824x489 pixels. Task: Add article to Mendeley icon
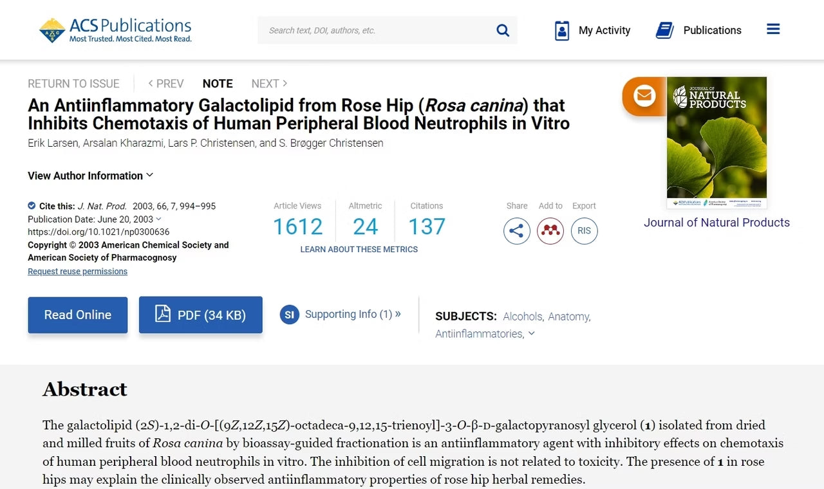(550, 231)
